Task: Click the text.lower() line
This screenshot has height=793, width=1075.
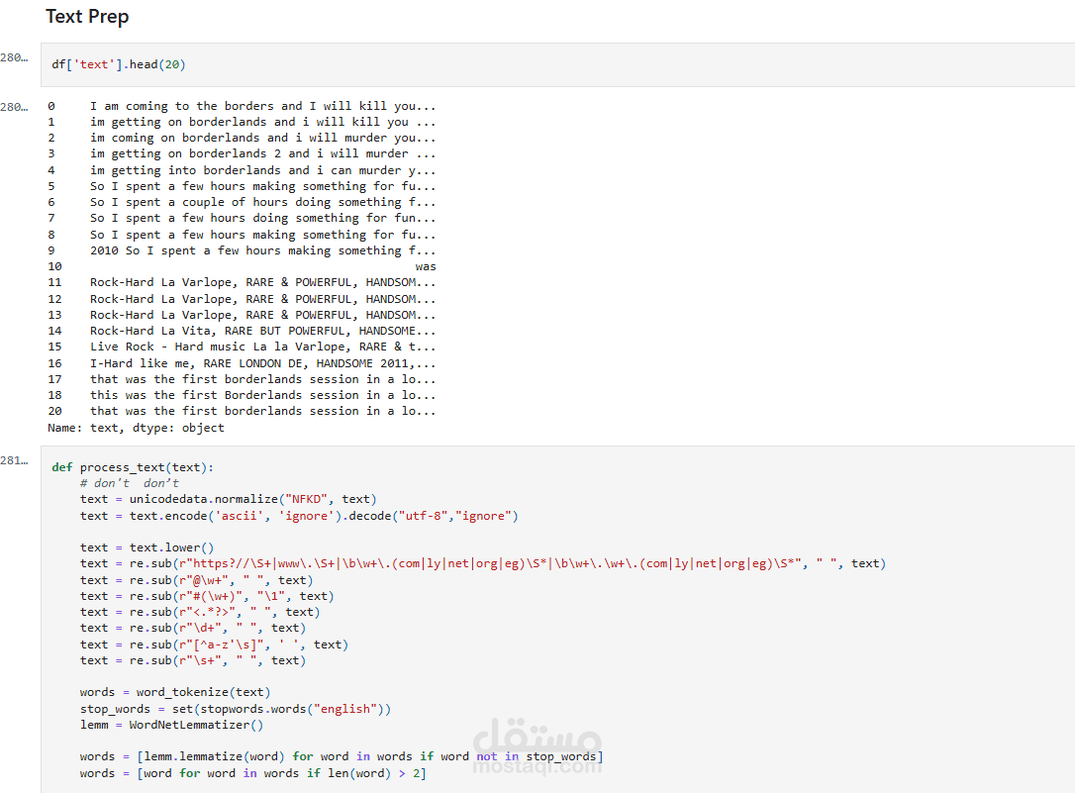Action: [147, 547]
